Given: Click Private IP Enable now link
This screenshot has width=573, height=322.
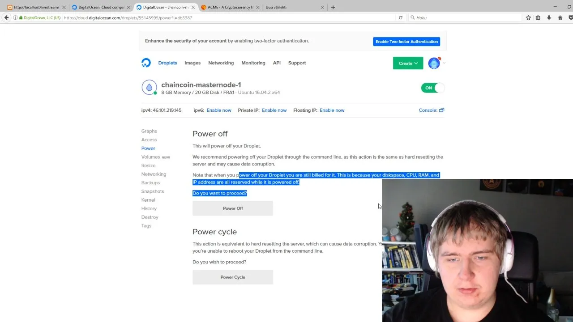Looking at the screenshot, I should tap(274, 110).
